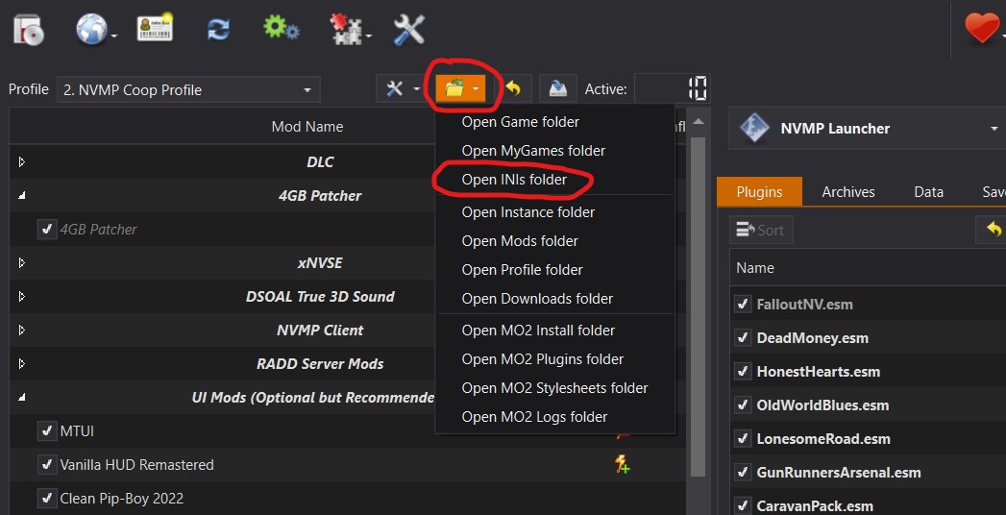The image size is (1006, 515).
Task: Open Settings wrench and screwdriver icon
Action: coord(408,30)
